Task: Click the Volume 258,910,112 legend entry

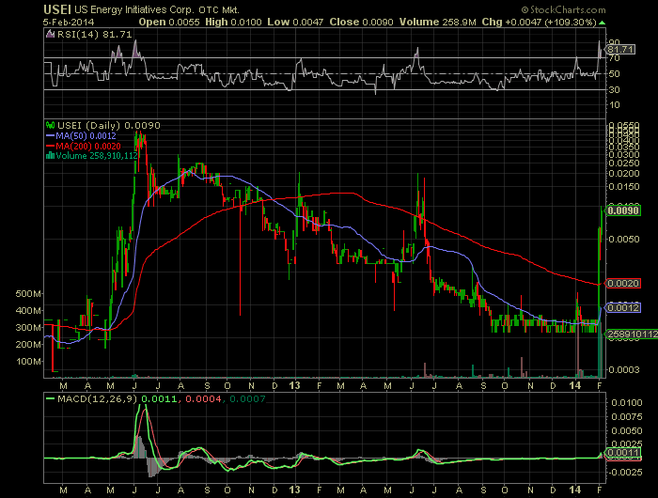Action: pyautogui.click(x=97, y=156)
